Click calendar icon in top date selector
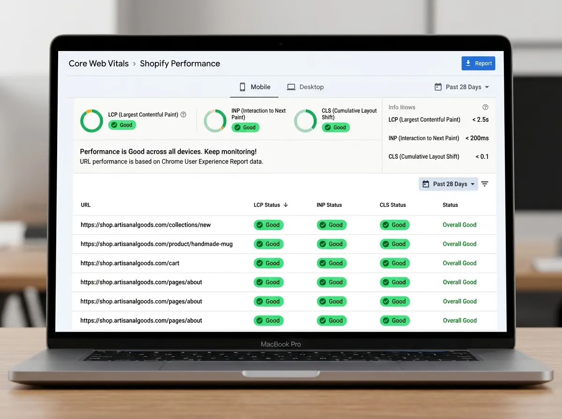562x419 pixels. (438, 87)
